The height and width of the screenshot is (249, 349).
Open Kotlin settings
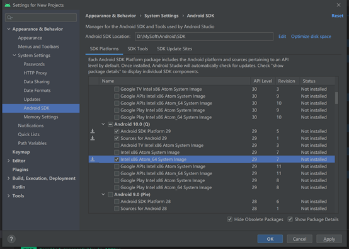pos(19,187)
